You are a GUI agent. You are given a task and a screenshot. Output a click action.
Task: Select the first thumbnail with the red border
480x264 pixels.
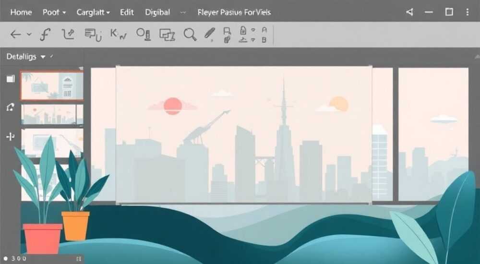52,86
